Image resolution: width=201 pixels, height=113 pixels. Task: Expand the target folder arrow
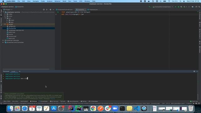[5, 24]
